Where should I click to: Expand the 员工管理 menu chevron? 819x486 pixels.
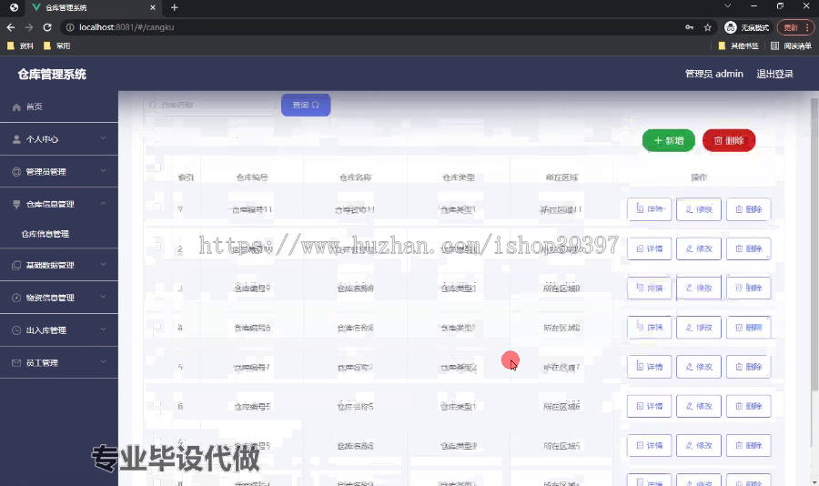pyautogui.click(x=104, y=362)
